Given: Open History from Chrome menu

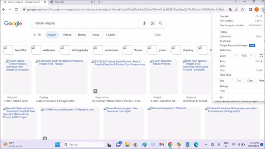Looking at the screenshot, I should pyautogui.click(x=238, y=32).
